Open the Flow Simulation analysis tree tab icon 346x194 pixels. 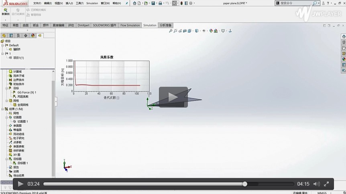pos(40,36)
